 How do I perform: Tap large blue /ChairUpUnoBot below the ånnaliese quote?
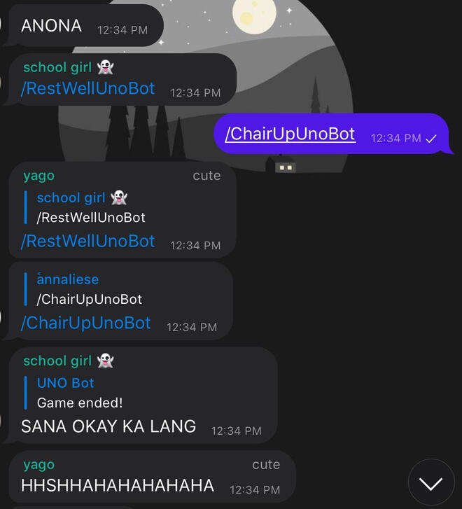pyautogui.click(x=85, y=323)
